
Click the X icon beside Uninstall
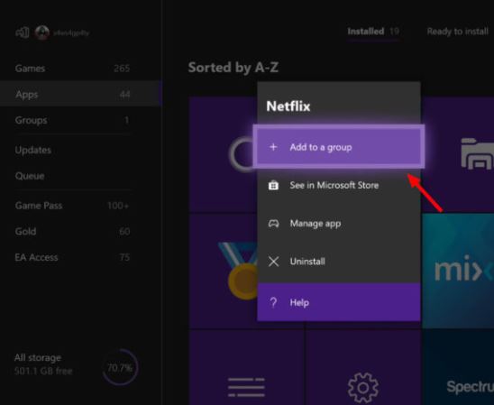(273, 262)
